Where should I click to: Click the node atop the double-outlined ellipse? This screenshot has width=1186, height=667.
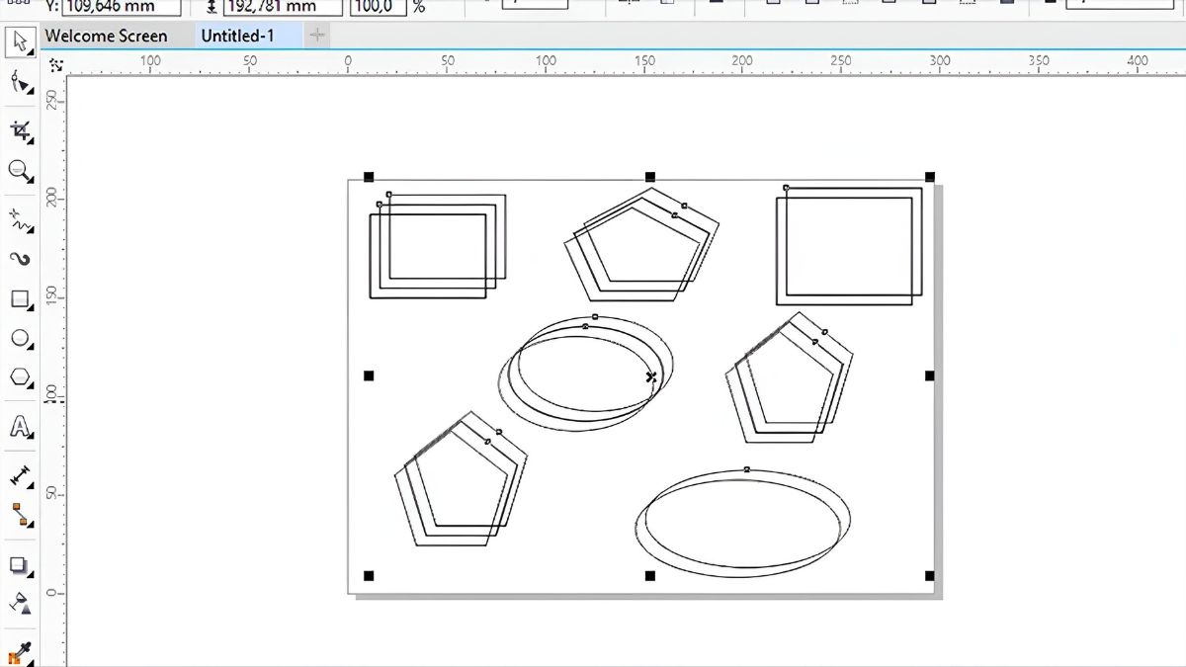[746, 469]
